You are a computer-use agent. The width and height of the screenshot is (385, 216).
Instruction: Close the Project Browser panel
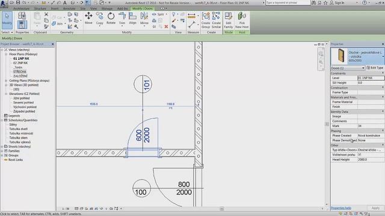pos(52,44)
